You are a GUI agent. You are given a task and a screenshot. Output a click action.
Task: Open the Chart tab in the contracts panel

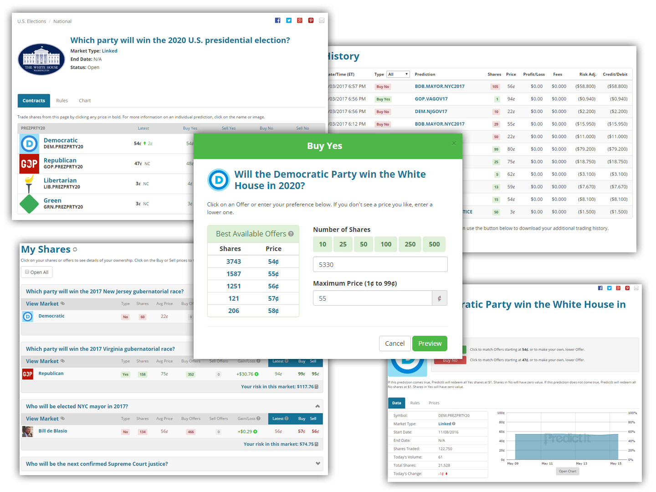pos(85,101)
